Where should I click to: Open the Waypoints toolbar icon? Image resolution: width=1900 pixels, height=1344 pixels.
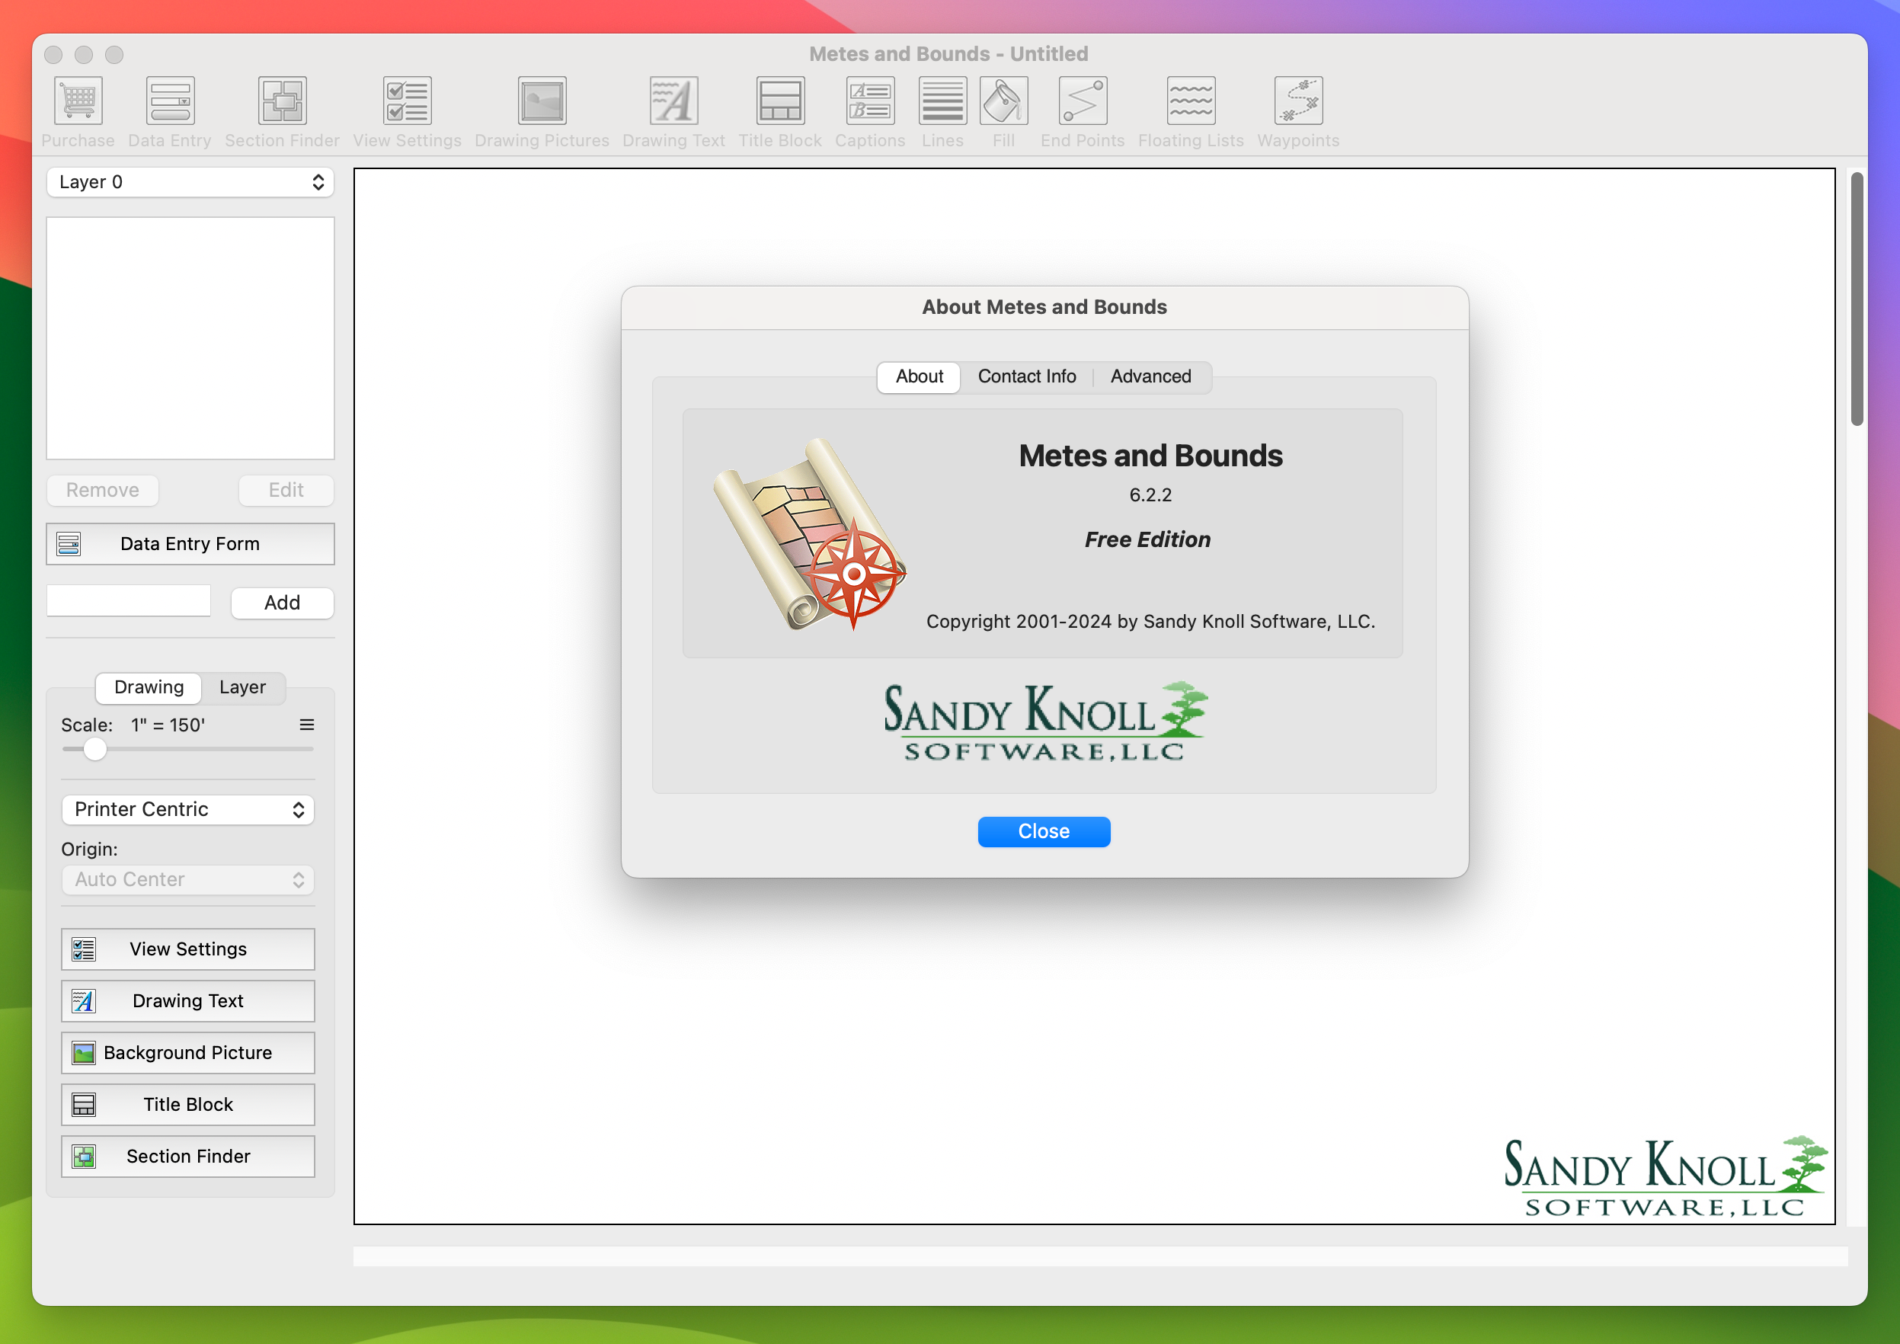pos(1298,101)
